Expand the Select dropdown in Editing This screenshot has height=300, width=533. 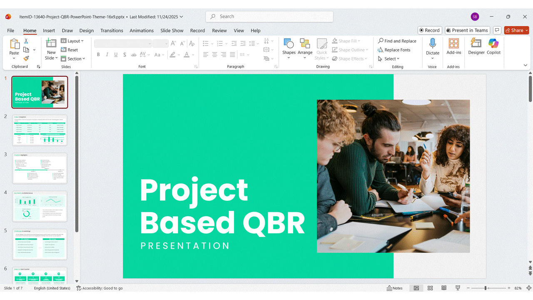tap(389, 59)
